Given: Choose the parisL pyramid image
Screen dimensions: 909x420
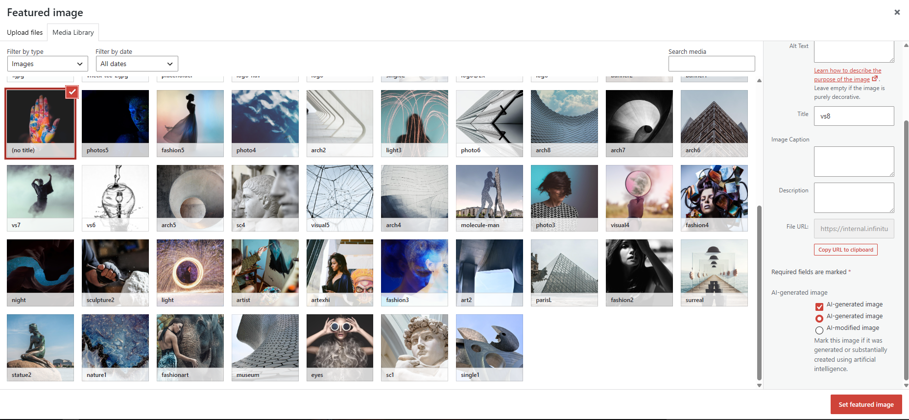Looking at the screenshot, I should [564, 273].
